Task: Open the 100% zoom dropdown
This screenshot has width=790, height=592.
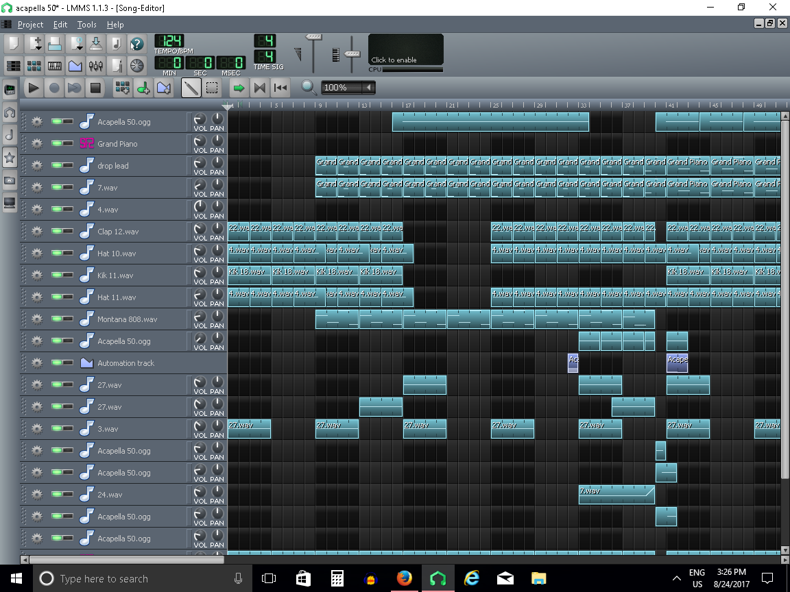Action: pyautogui.click(x=369, y=88)
